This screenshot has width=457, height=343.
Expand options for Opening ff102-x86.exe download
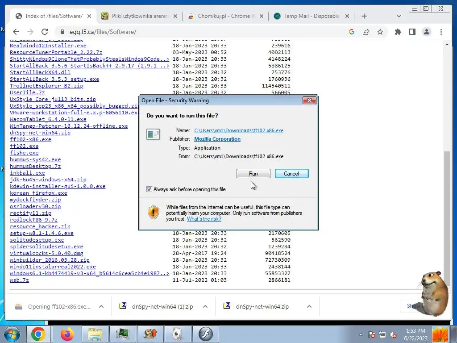[101, 306]
